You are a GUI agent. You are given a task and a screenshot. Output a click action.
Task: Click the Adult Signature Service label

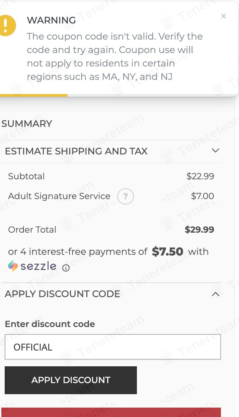click(x=59, y=196)
